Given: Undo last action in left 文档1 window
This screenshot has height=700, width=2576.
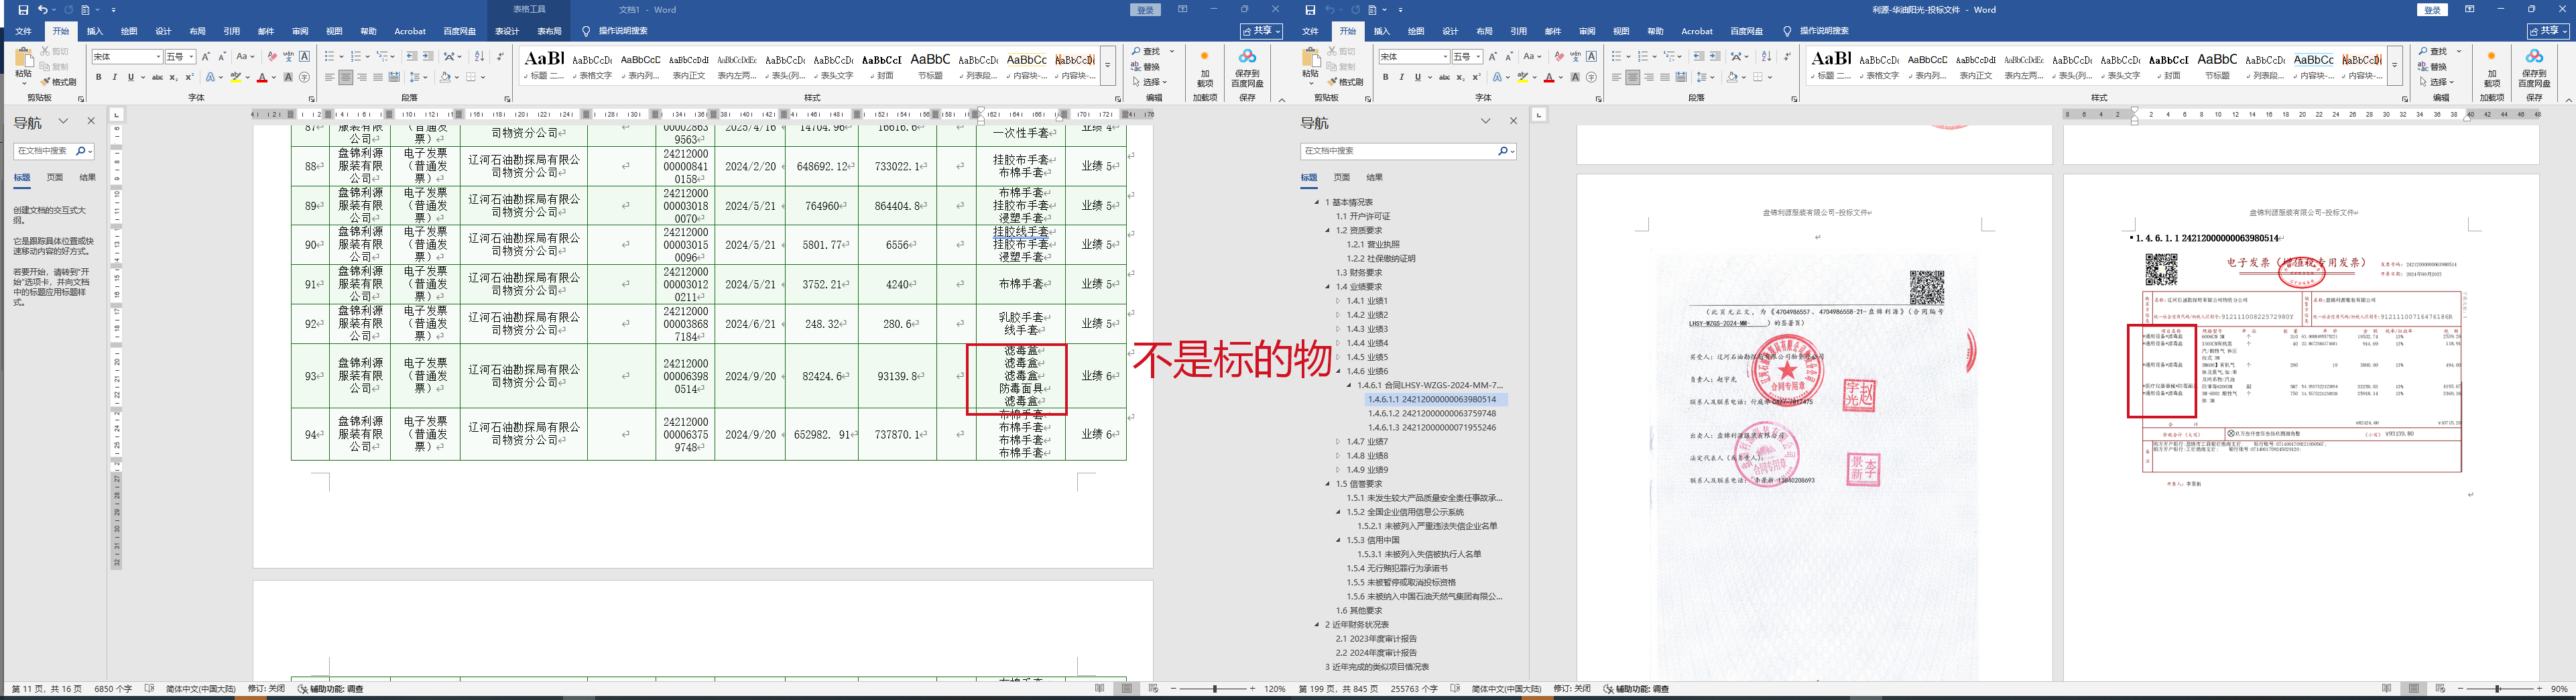Looking at the screenshot, I should [x=43, y=10].
